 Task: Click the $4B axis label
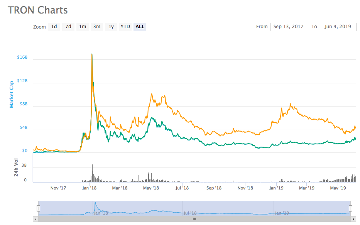[24, 127]
